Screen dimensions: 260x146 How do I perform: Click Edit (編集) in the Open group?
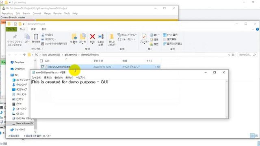click(154, 40)
